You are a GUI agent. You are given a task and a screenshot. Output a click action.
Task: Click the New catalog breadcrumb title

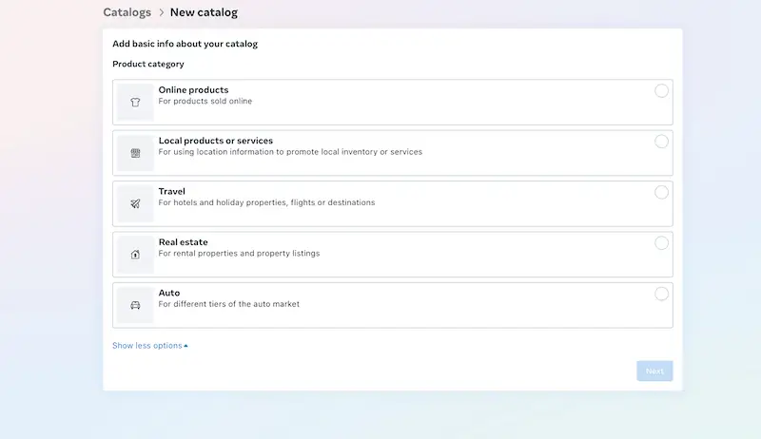pos(204,13)
